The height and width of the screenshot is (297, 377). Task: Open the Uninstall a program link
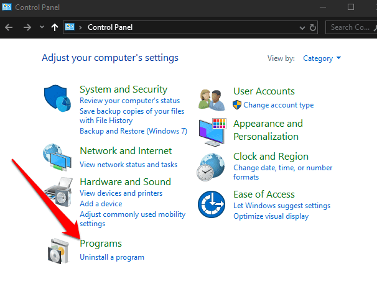click(112, 257)
